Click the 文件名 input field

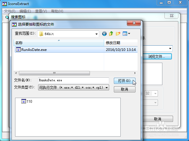coord(74,80)
